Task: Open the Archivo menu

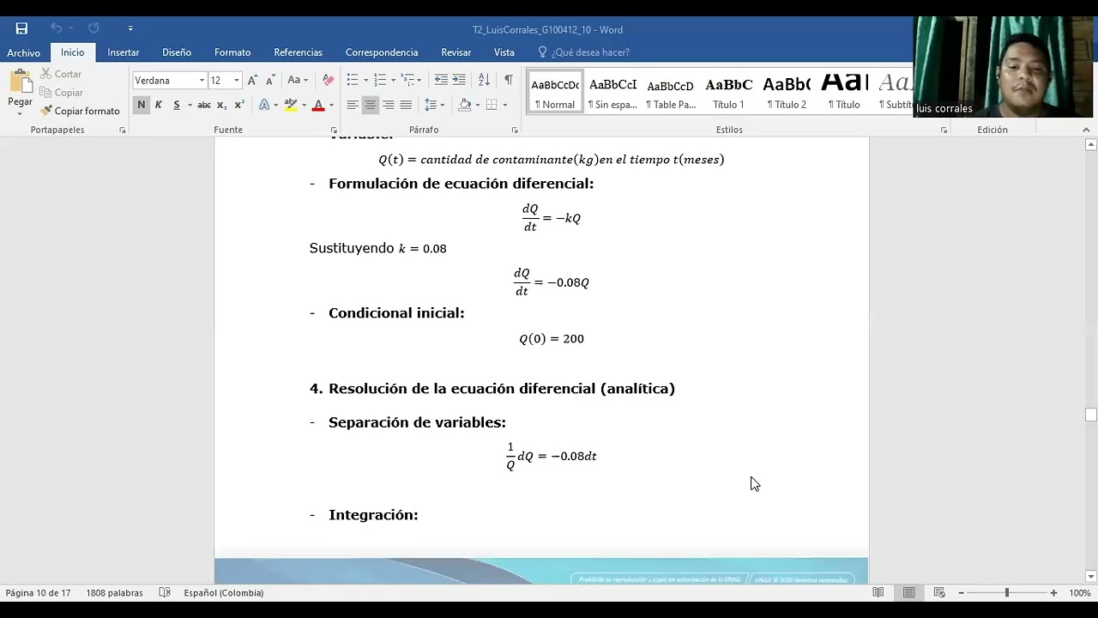Action: (x=23, y=52)
